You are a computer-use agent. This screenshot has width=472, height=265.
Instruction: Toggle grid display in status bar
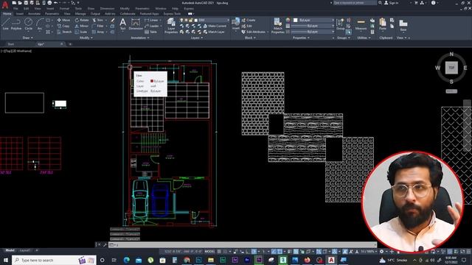point(219,252)
